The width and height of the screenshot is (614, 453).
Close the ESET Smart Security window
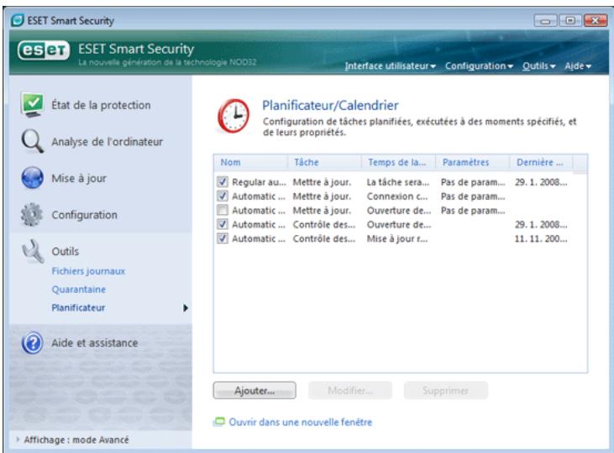[596, 20]
